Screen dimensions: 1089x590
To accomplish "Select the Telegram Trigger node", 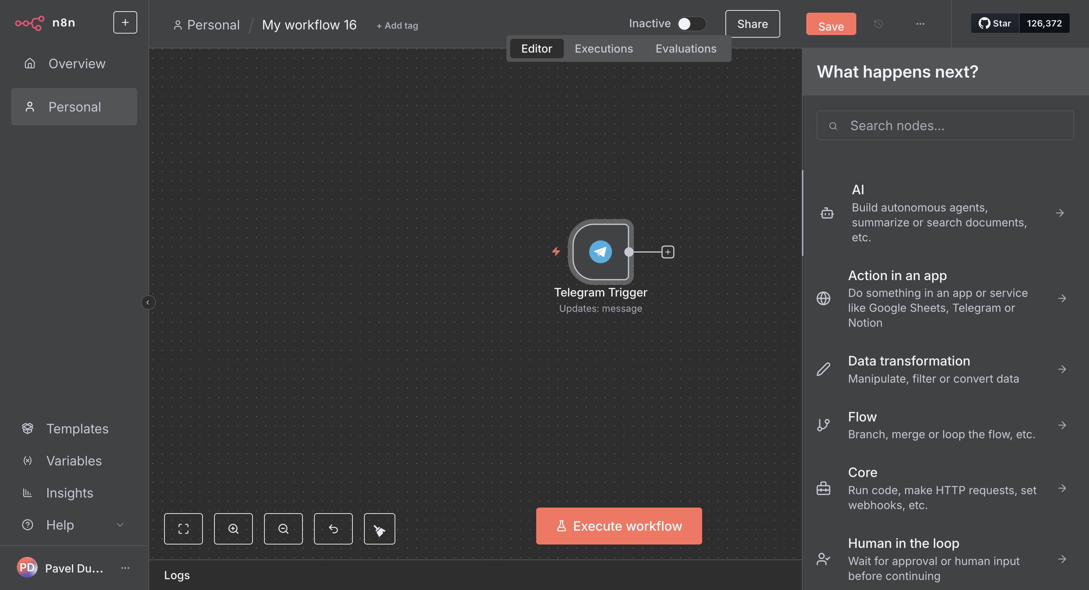I will pos(600,252).
